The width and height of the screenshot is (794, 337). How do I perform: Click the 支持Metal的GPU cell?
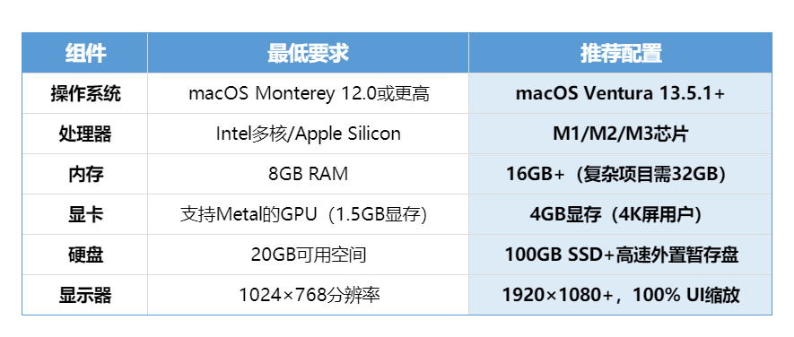click(x=308, y=214)
